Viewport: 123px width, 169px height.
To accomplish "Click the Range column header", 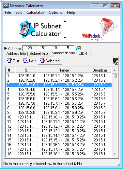I will point(63,70).
